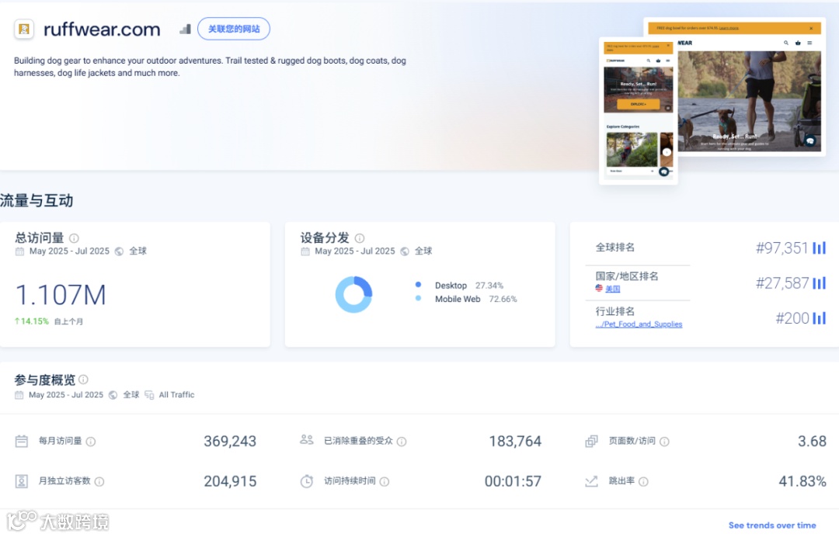Click the ruffwear.com domain title
Image resolution: width=839 pixels, height=537 pixels.
point(102,29)
